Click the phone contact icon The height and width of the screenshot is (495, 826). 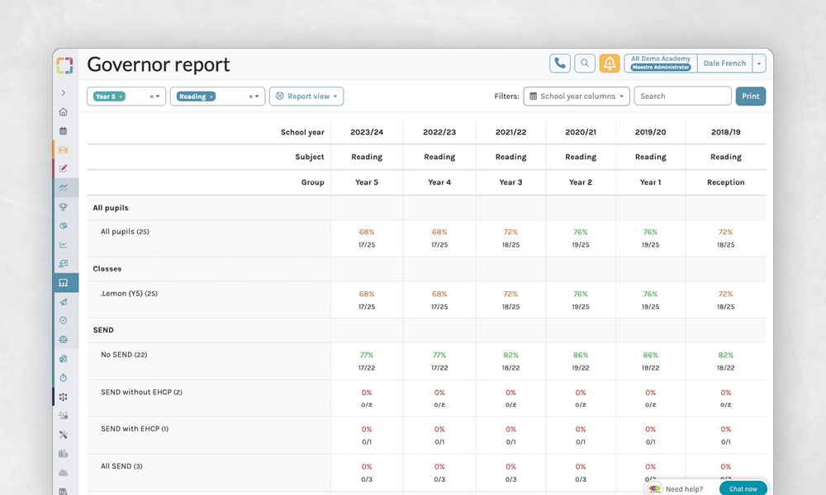point(560,64)
